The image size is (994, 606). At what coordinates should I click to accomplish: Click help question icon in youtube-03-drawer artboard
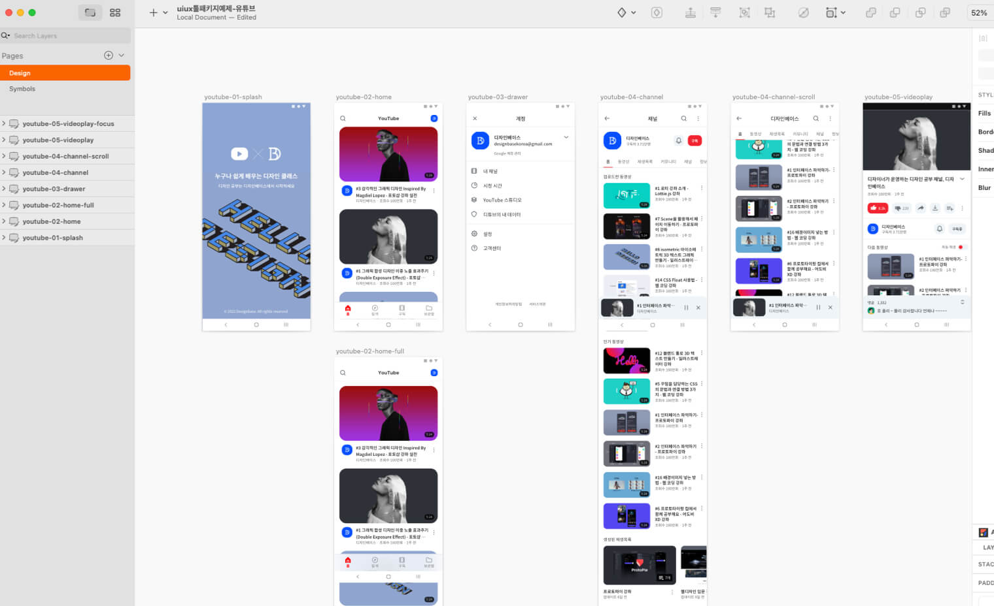tap(474, 248)
